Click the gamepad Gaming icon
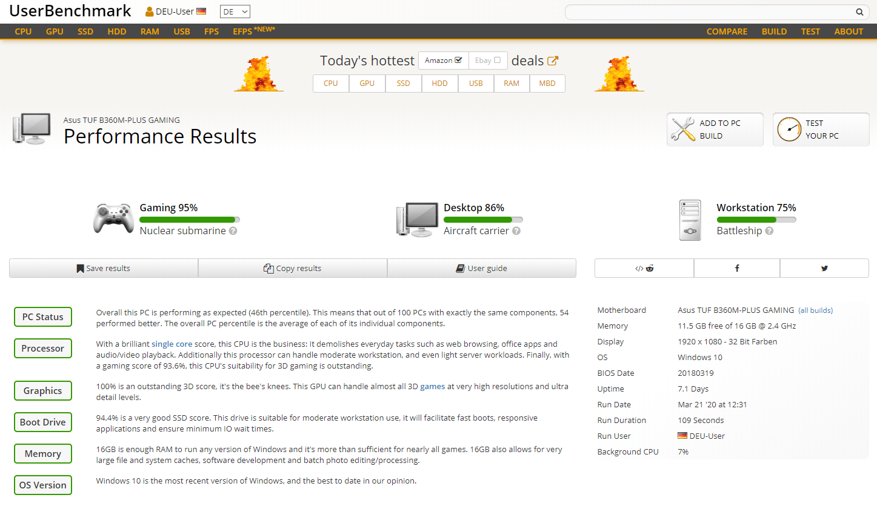This screenshot has height=512, width=877. pyautogui.click(x=113, y=218)
